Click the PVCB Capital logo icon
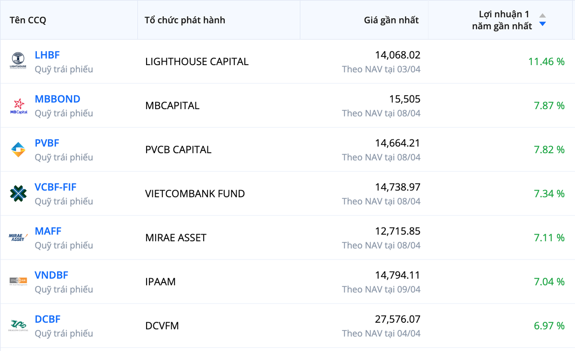575x351 pixels. pos(18,150)
